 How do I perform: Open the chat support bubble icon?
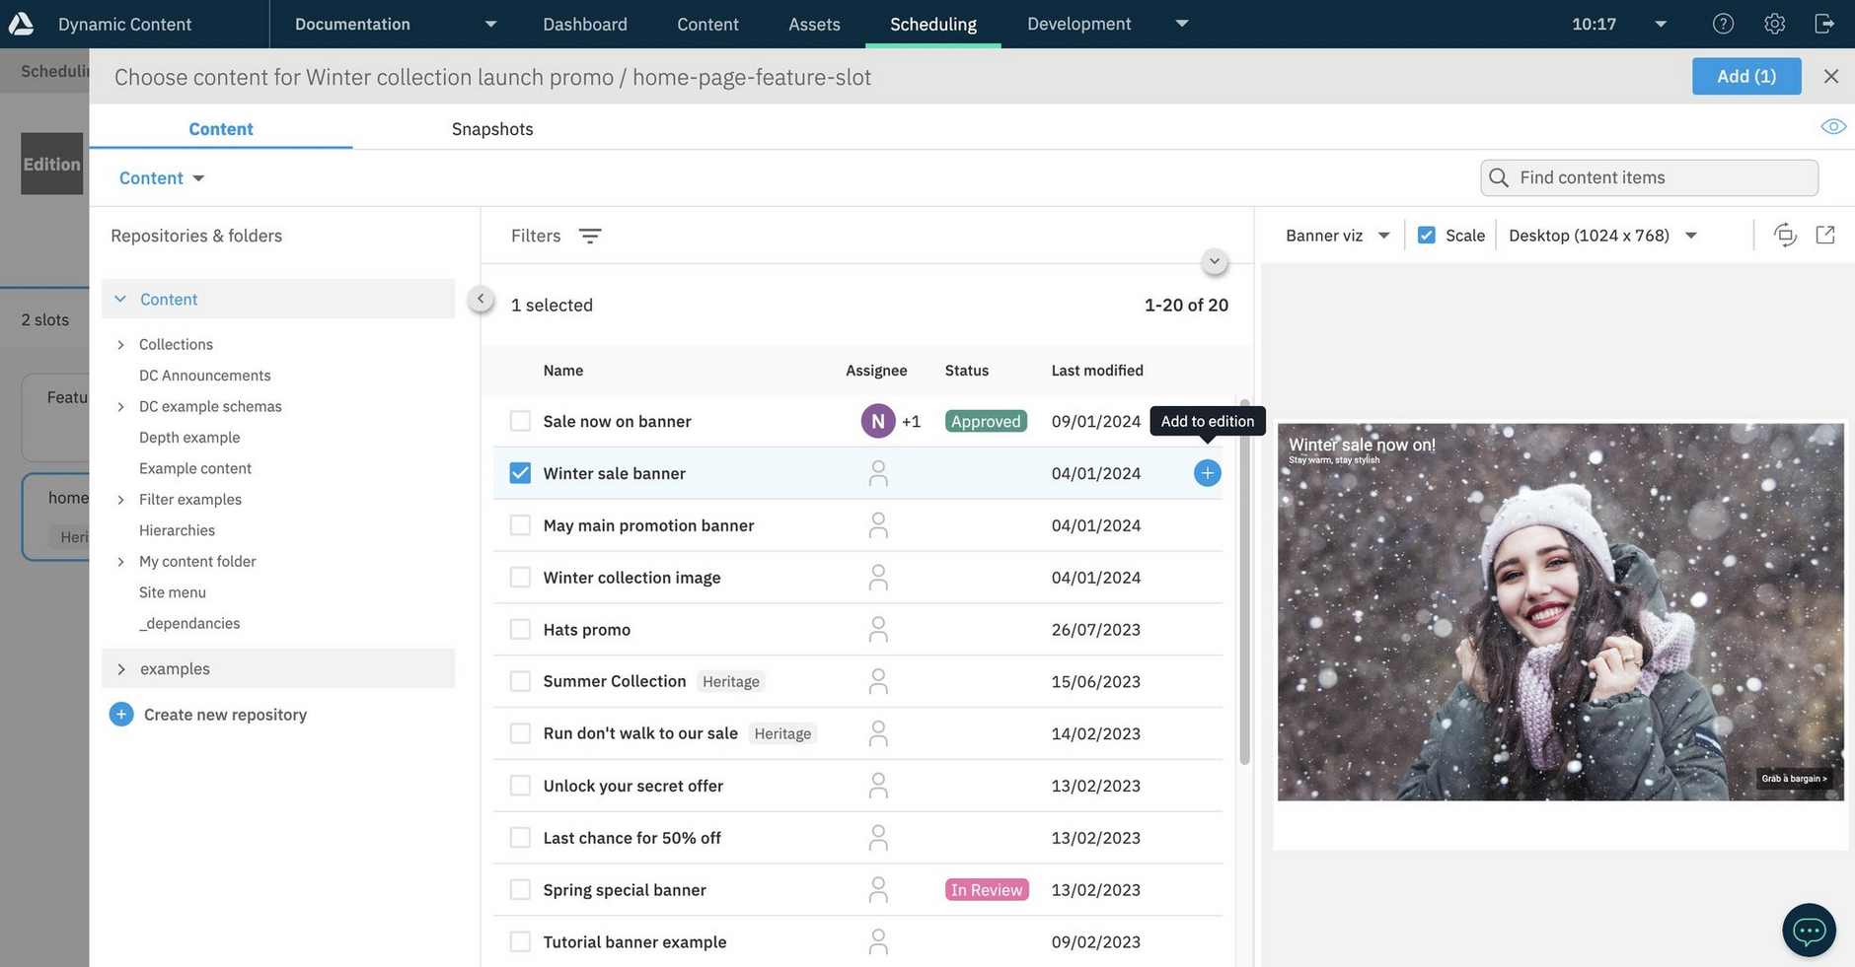tap(1809, 930)
